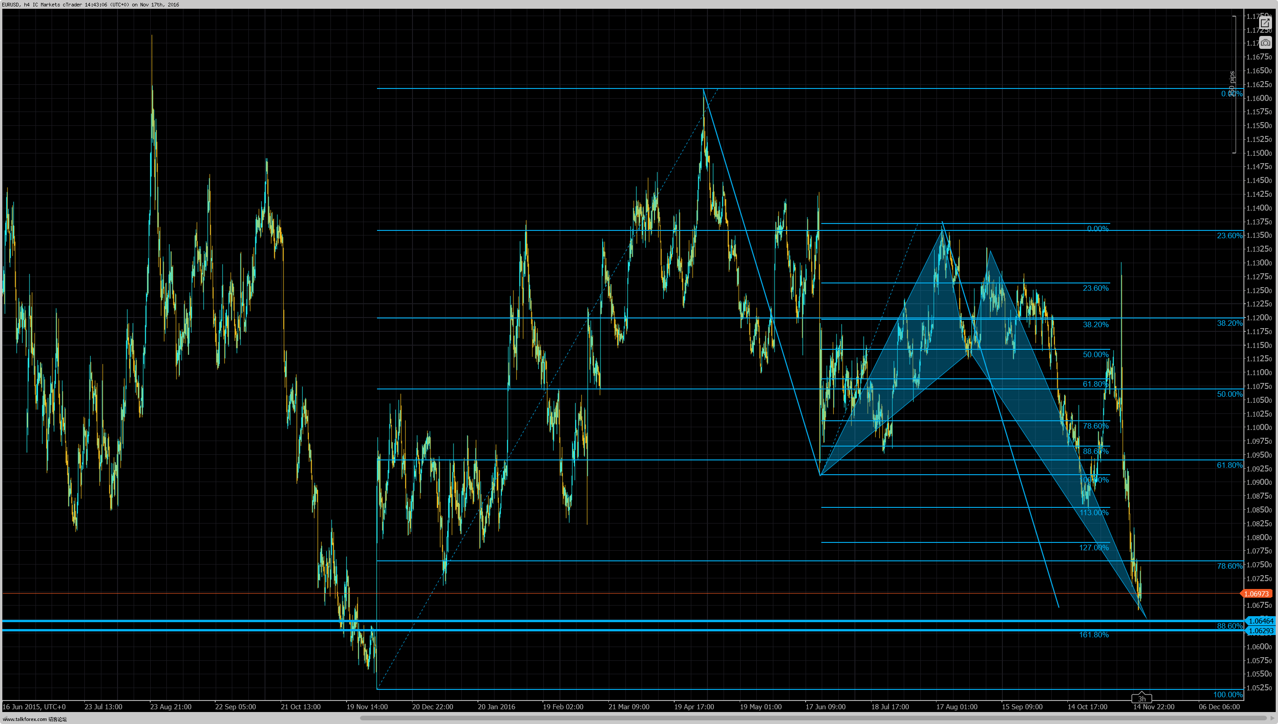1278x724 pixels.
Task: Click the 23 Aug 21:00 time axis label
Action: pos(171,706)
